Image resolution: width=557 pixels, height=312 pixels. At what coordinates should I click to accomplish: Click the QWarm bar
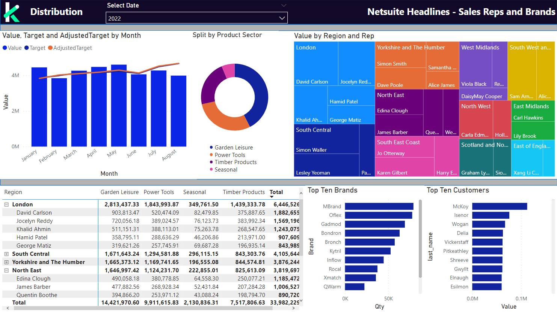pyautogui.click(x=355, y=287)
